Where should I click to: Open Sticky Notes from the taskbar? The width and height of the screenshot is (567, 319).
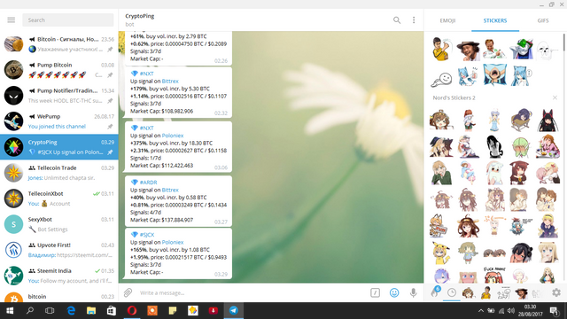tap(173, 311)
